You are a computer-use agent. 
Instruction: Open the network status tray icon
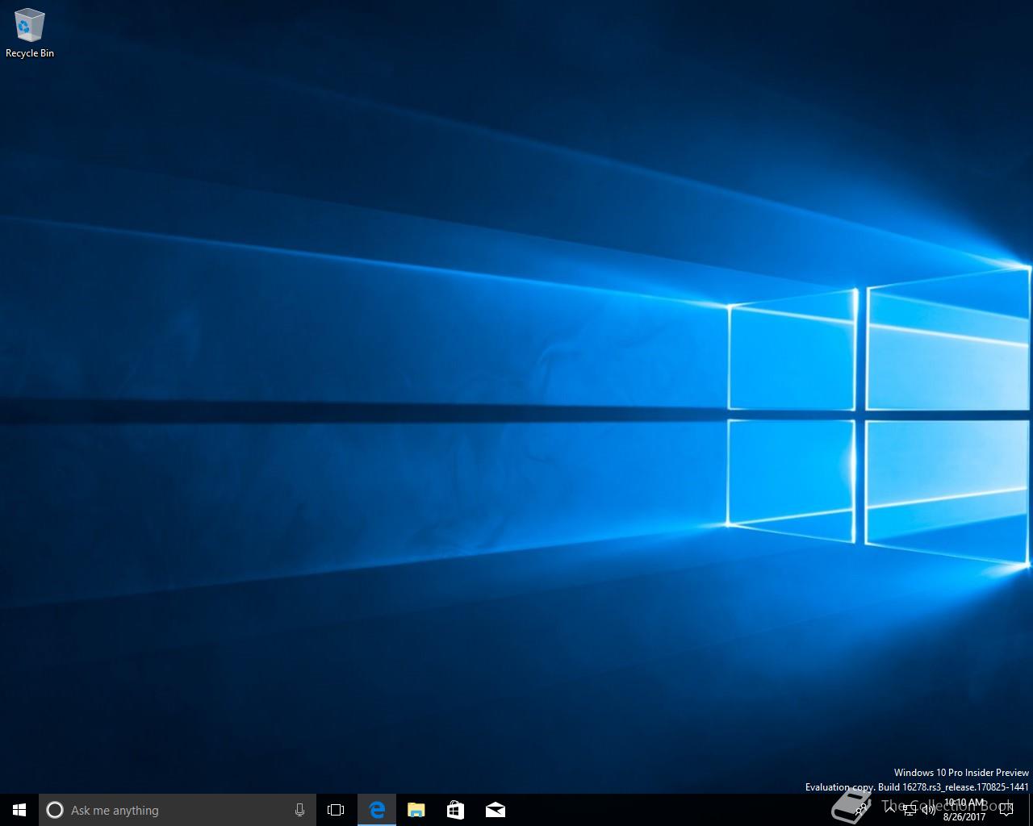coord(910,810)
